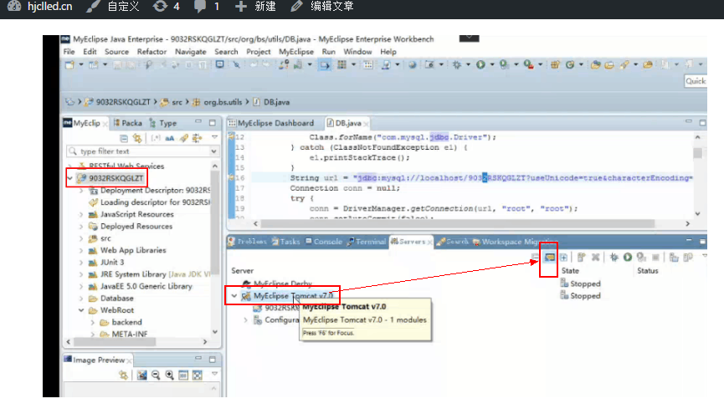Screen dimensions: 724x419
Task: Collapse MyEclipse Tomcat v7.0 server node
Action: (234, 296)
